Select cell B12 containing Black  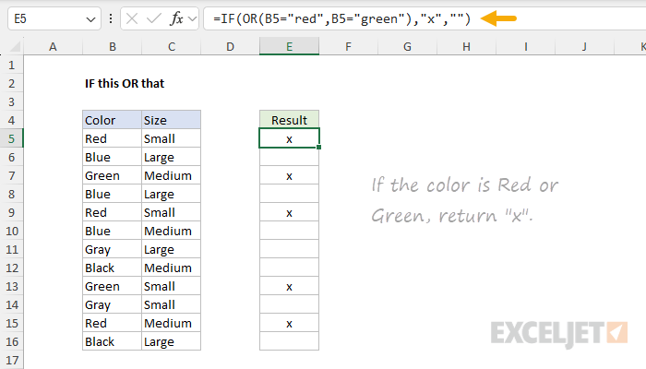pos(112,268)
